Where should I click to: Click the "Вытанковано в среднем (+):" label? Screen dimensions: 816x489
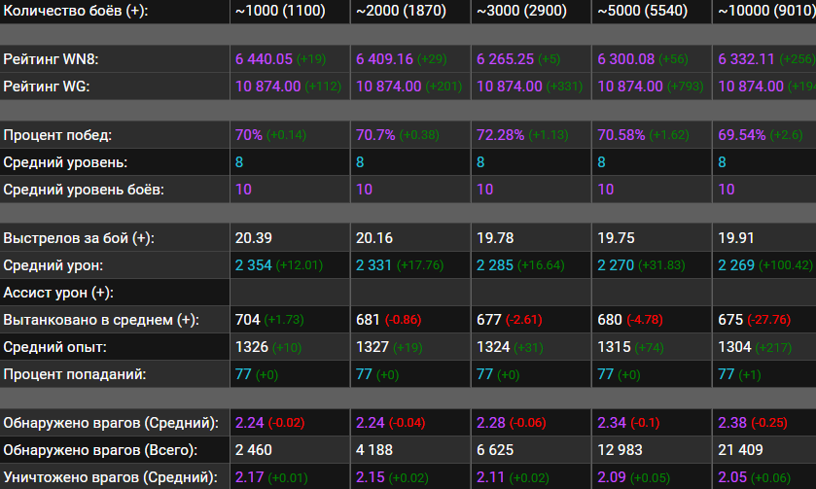pos(101,320)
